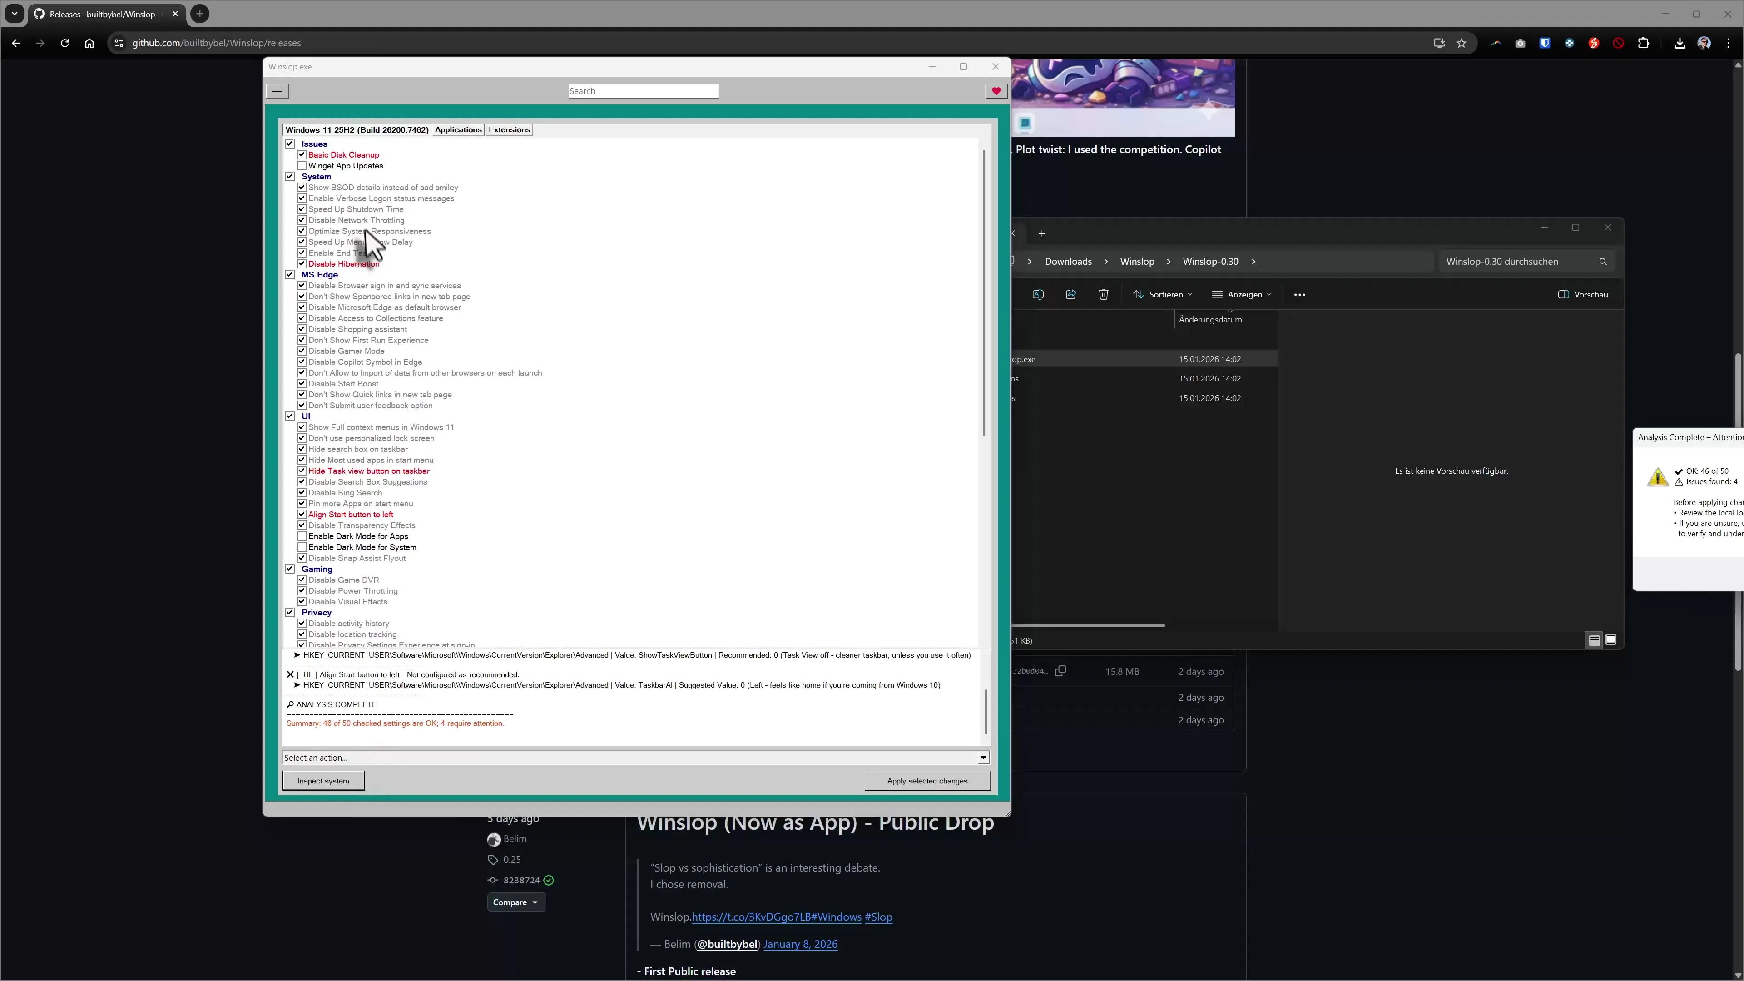Open the browser Downloads icon
This screenshot has height=981, width=1744.
click(1679, 43)
